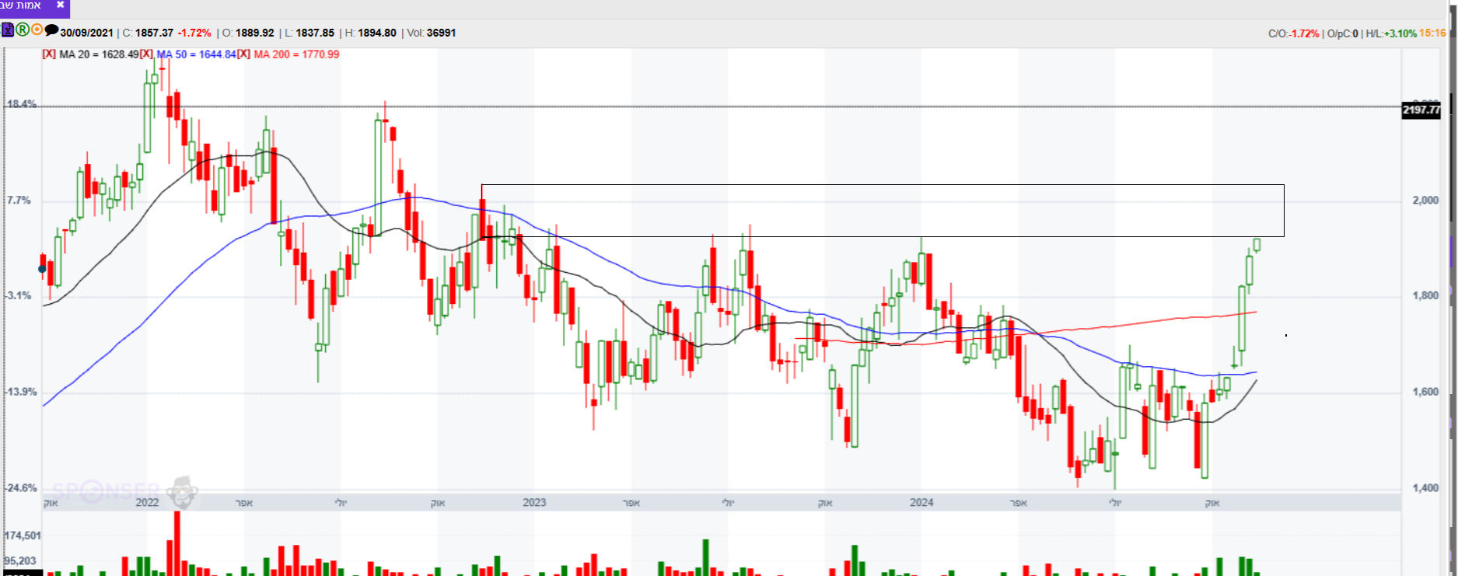Click the orange target circle icon

point(37,30)
